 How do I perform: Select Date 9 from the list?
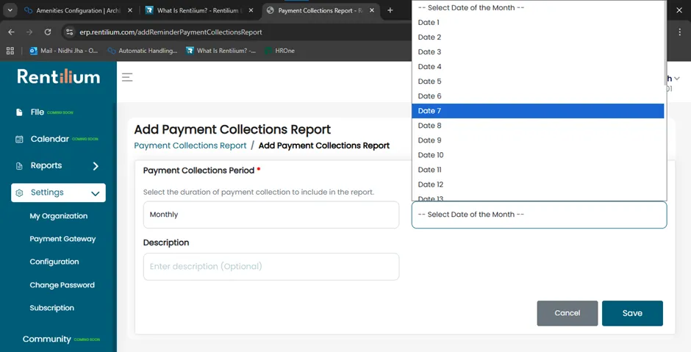tap(537, 140)
